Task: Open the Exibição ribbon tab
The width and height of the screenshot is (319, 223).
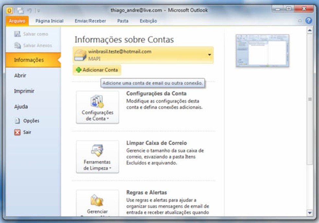Action: pos(148,21)
